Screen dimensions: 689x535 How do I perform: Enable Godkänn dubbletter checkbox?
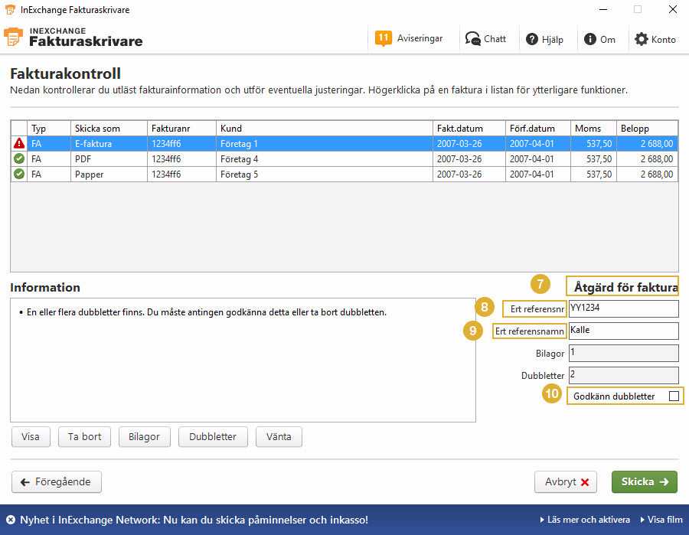674,396
